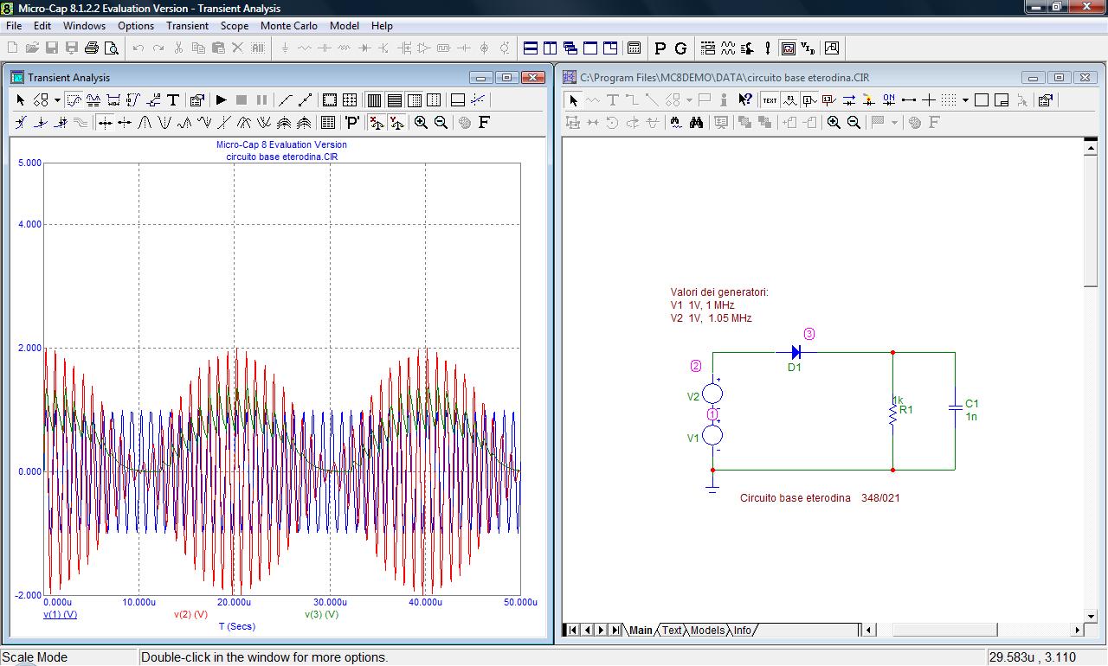The width and height of the screenshot is (1108, 666).
Task: Click the zoom in magnifier in analysis toolbar
Action: 421,123
